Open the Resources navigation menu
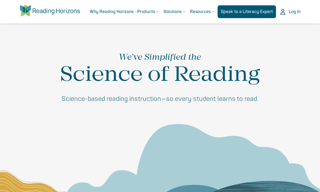This screenshot has width=320, height=192. click(x=200, y=12)
